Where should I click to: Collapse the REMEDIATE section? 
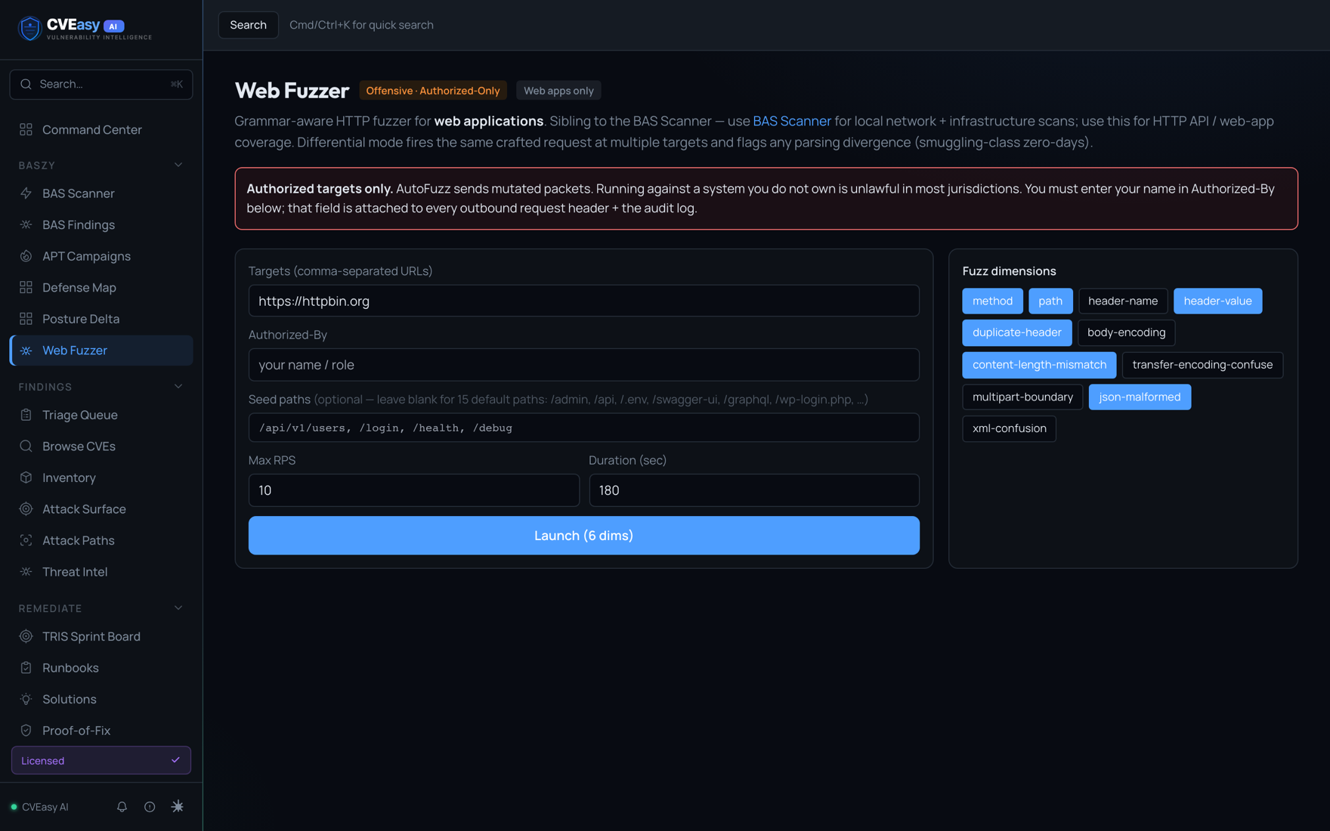coord(178,608)
